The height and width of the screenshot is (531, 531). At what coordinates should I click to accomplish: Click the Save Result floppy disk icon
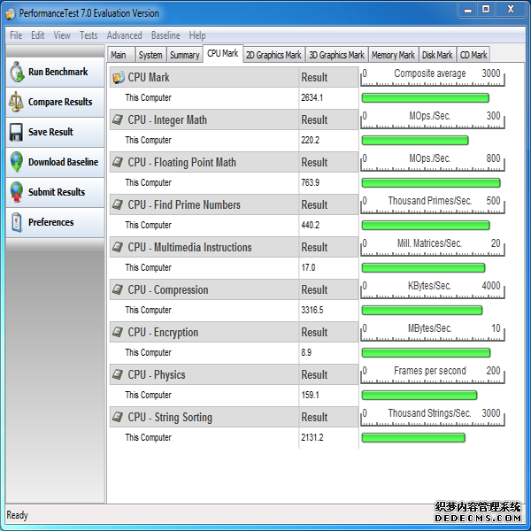coord(16,132)
